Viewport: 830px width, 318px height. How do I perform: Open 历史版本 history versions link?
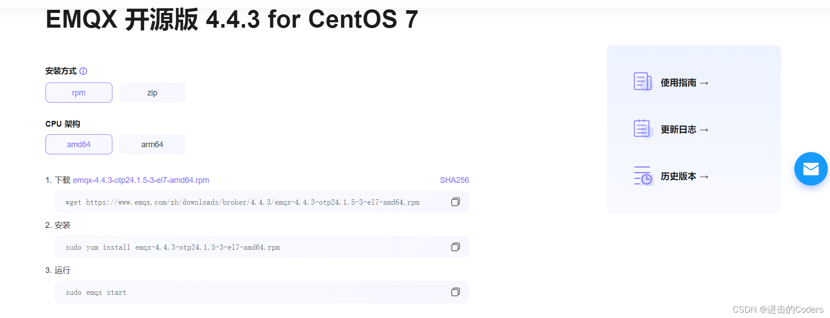tap(684, 177)
